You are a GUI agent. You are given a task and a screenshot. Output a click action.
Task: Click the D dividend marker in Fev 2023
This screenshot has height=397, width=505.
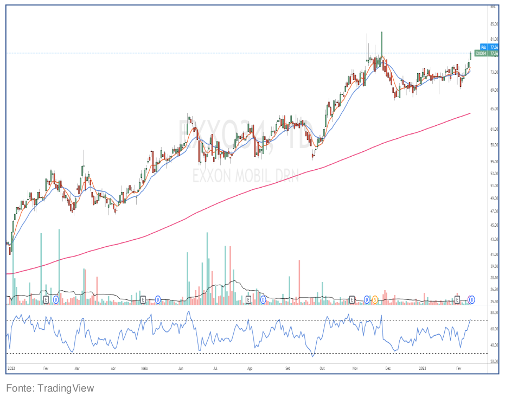[472, 300]
